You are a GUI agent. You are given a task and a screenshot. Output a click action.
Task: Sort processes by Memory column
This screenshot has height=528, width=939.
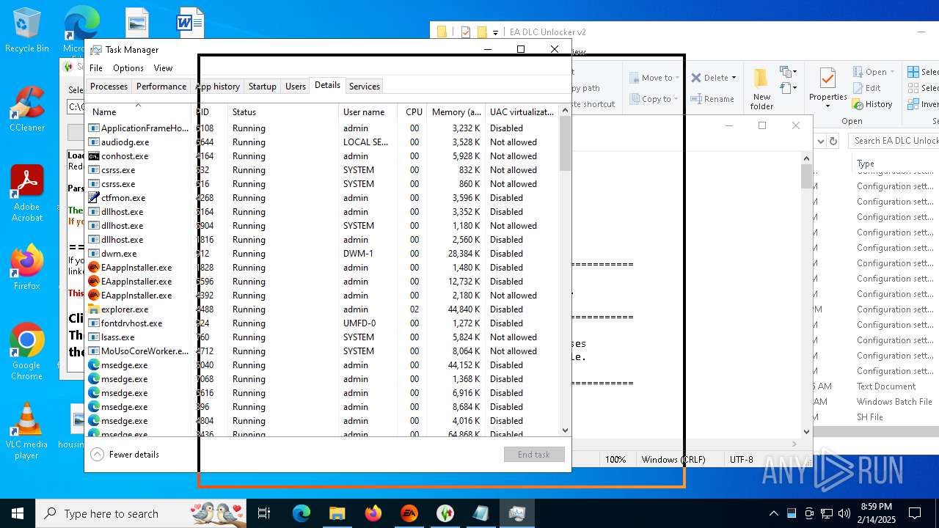coord(456,112)
